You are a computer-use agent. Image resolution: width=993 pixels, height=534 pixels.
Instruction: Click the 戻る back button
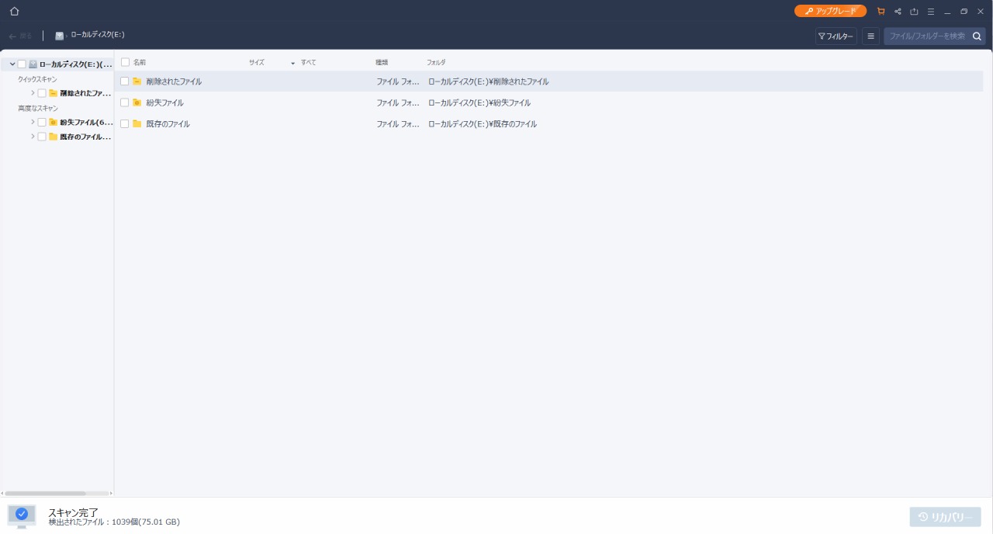point(20,36)
